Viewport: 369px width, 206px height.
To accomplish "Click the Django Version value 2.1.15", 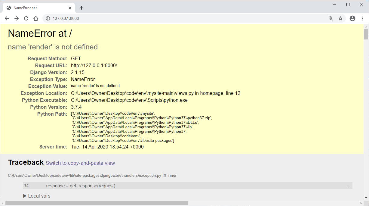I will [x=78, y=72].
